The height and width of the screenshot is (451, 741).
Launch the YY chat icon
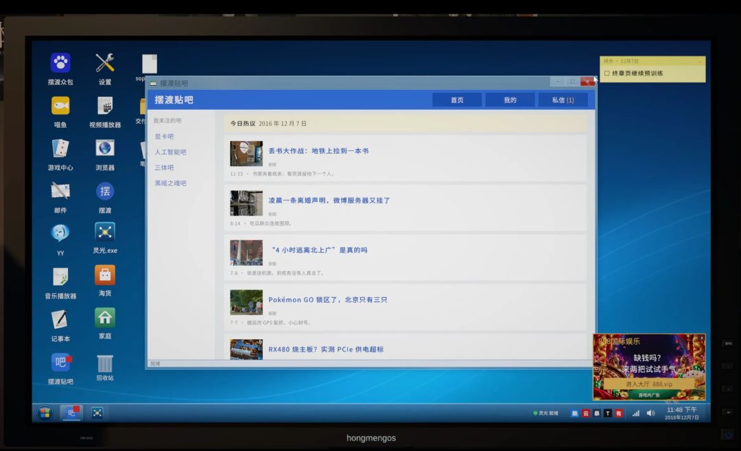click(60, 233)
